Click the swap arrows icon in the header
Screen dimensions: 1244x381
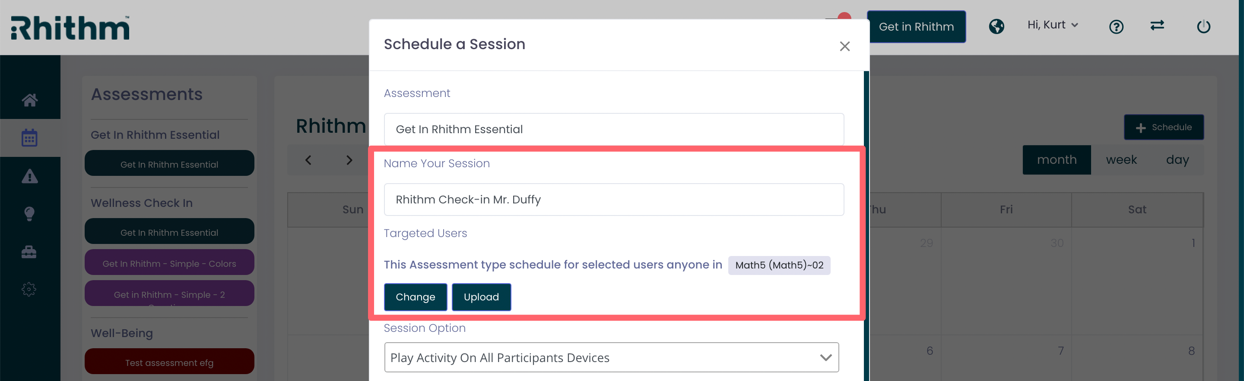tap(1157, 25)
